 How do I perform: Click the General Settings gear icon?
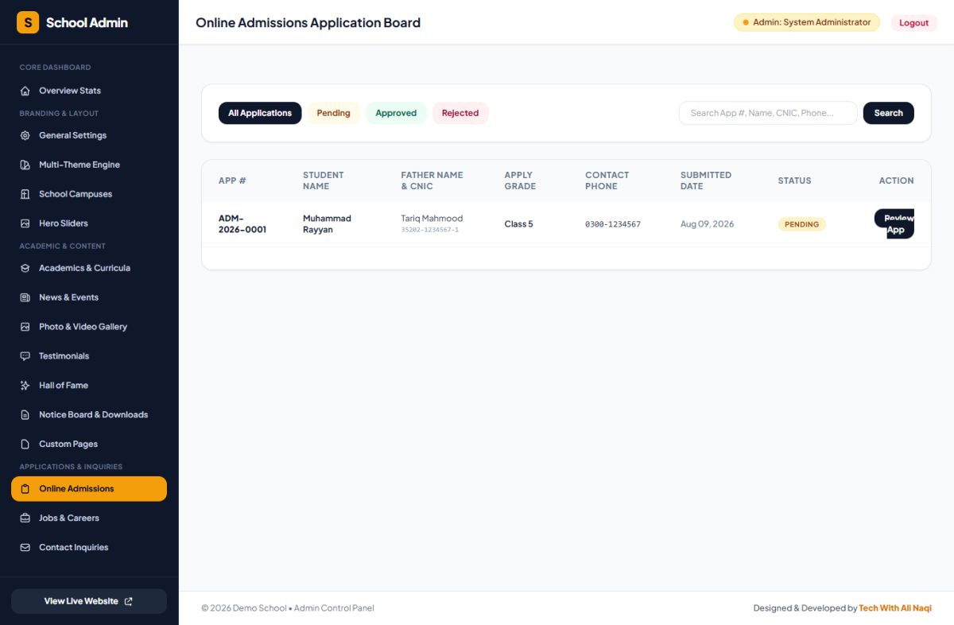click(x=25, y=135)
